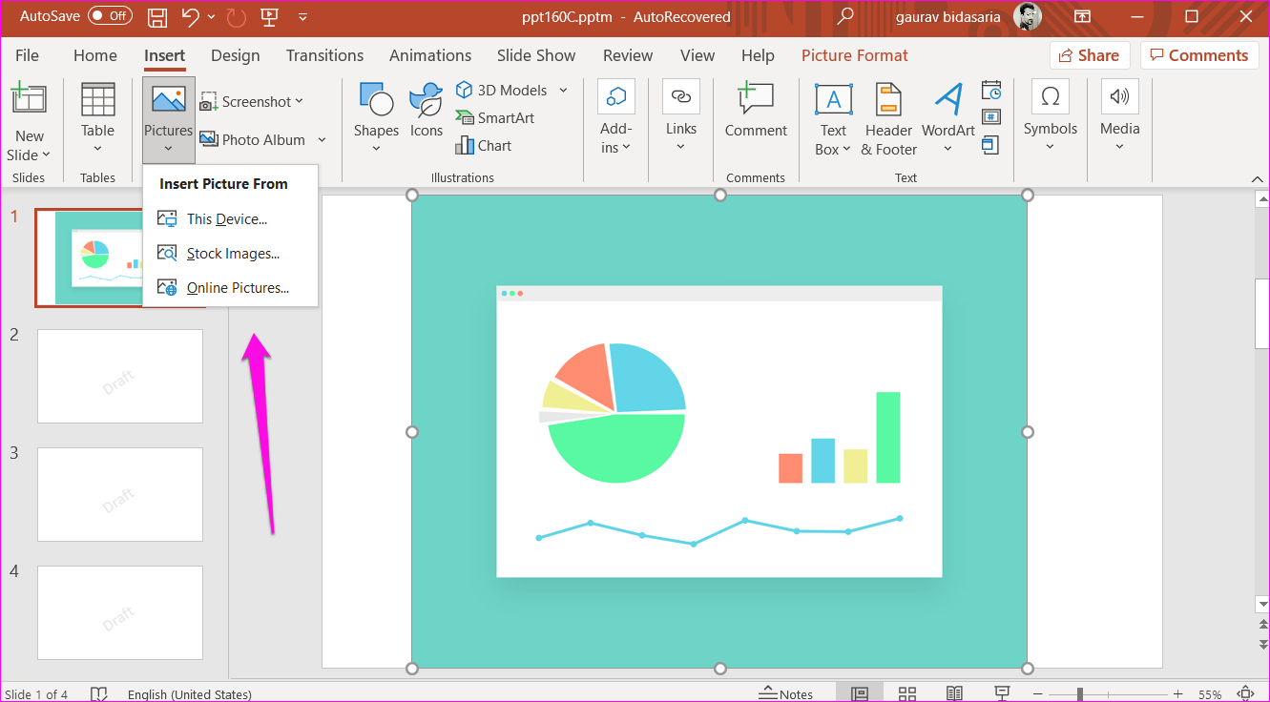The height and width of the screenshot is (702, 1270).
Task: Switch to Reading View icon
Action: (954, 693)
